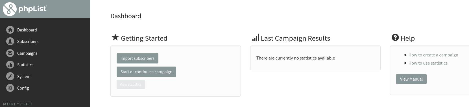
Task: Click the phpList logo icon
Action: click(x=10, y=9)
